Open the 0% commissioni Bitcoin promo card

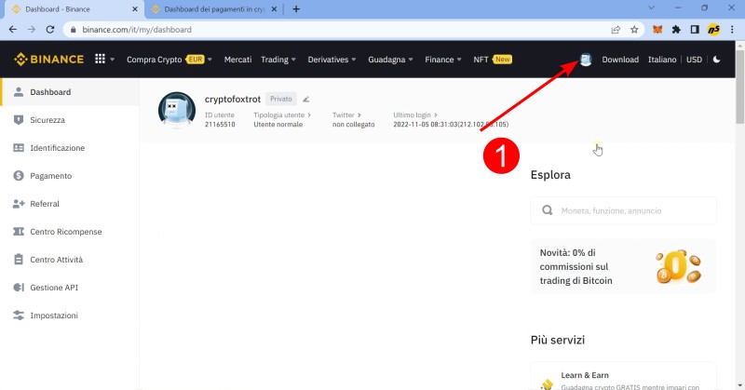point(623,266)
